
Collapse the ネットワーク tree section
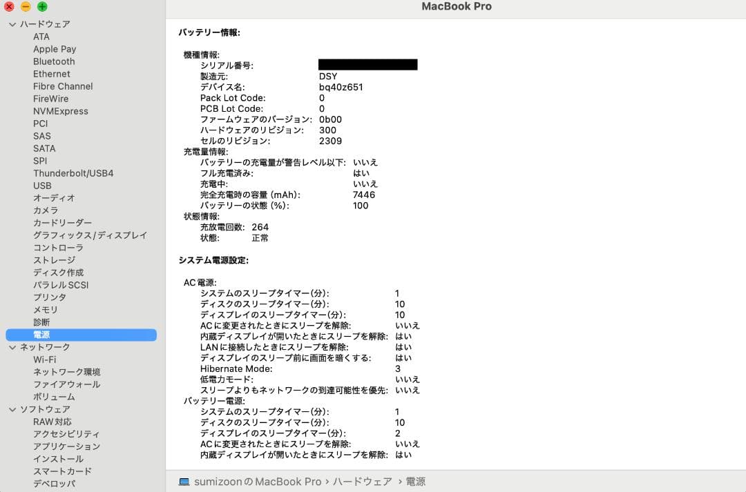click(x=12, y=347)
